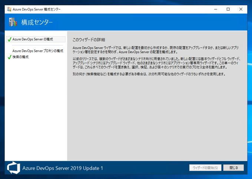Click the app icon in title bar
The height and width of the screenshot is (179, 252).
click(9, 9)
